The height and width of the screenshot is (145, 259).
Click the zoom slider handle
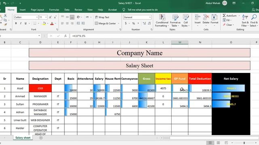(244, 143)
